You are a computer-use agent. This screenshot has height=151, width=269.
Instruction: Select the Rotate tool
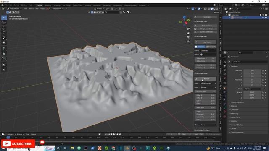(x=4, y=33)
